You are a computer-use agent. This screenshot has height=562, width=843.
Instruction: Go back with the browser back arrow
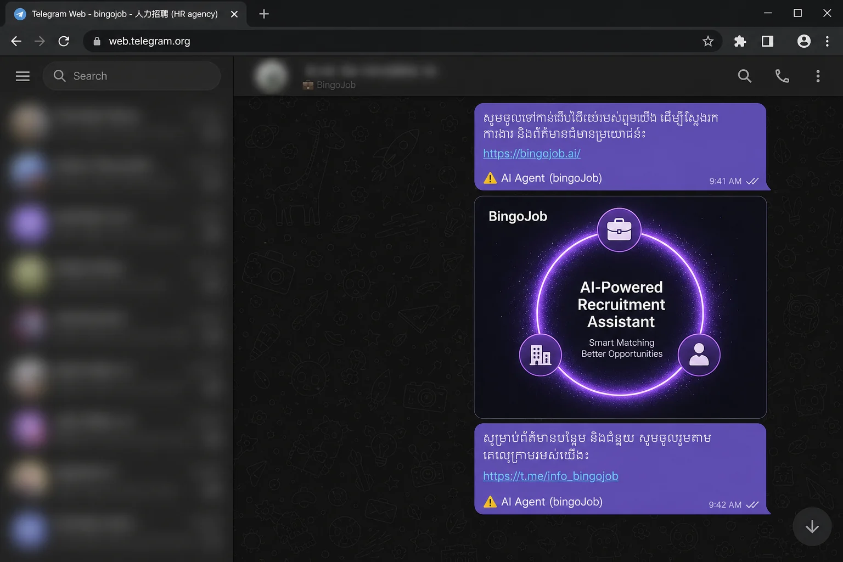click(x=16, y=41)
